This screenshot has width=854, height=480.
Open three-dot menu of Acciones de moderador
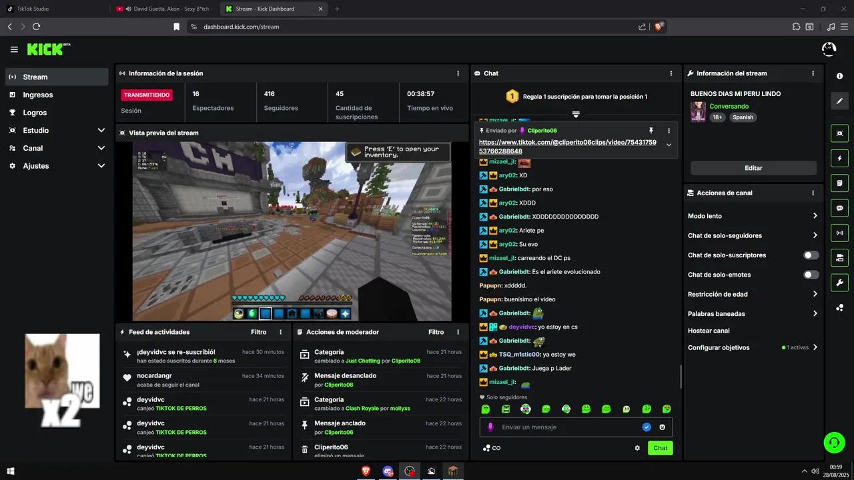458,332
